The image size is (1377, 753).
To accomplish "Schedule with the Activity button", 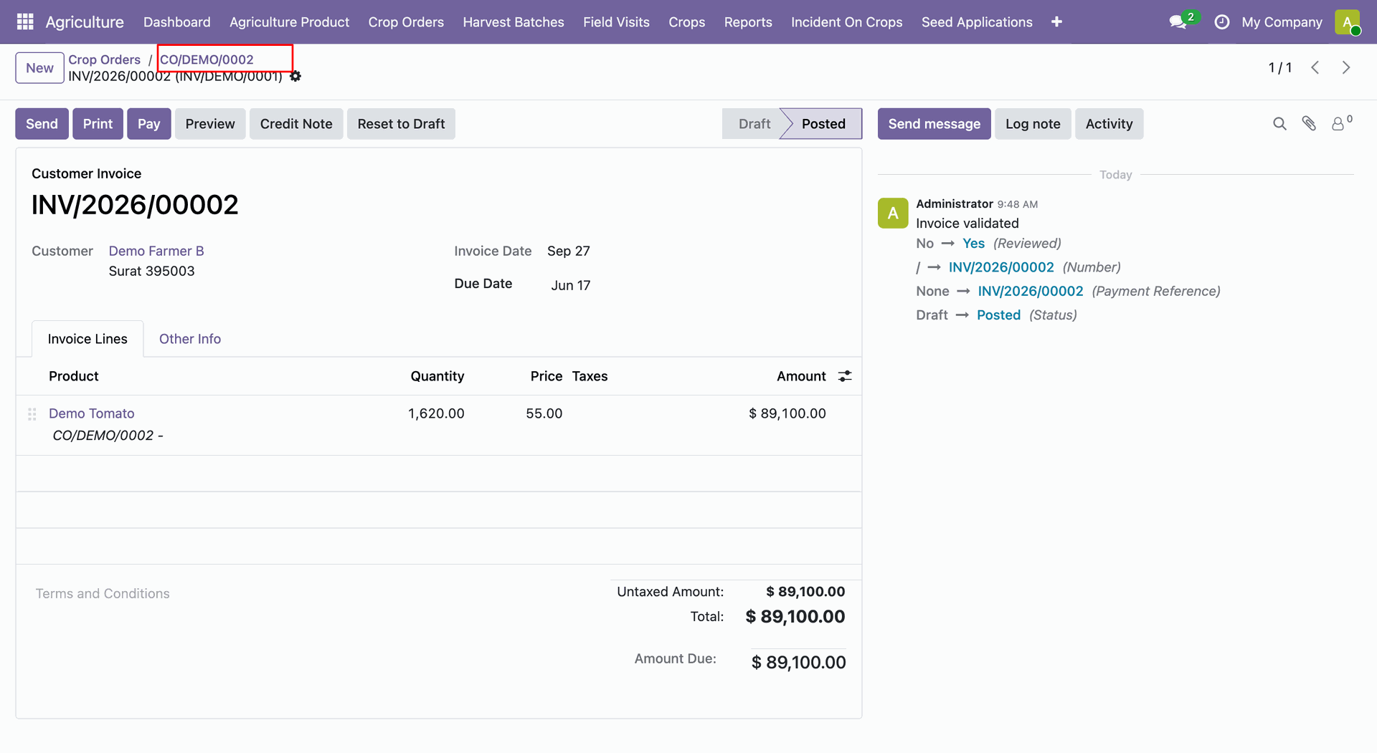I will point(1109,124).
